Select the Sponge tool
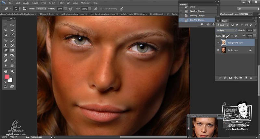The width and height of the screenshot is (260, 139). 12,55
